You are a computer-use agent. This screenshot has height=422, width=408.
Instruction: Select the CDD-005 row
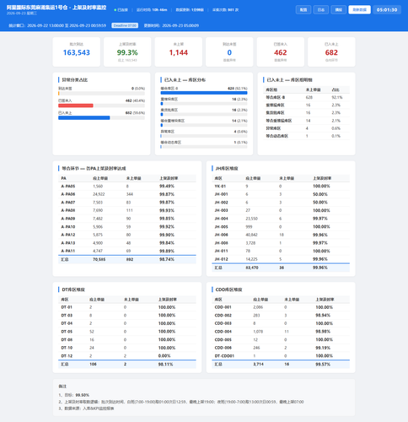(x=281, y=339)
